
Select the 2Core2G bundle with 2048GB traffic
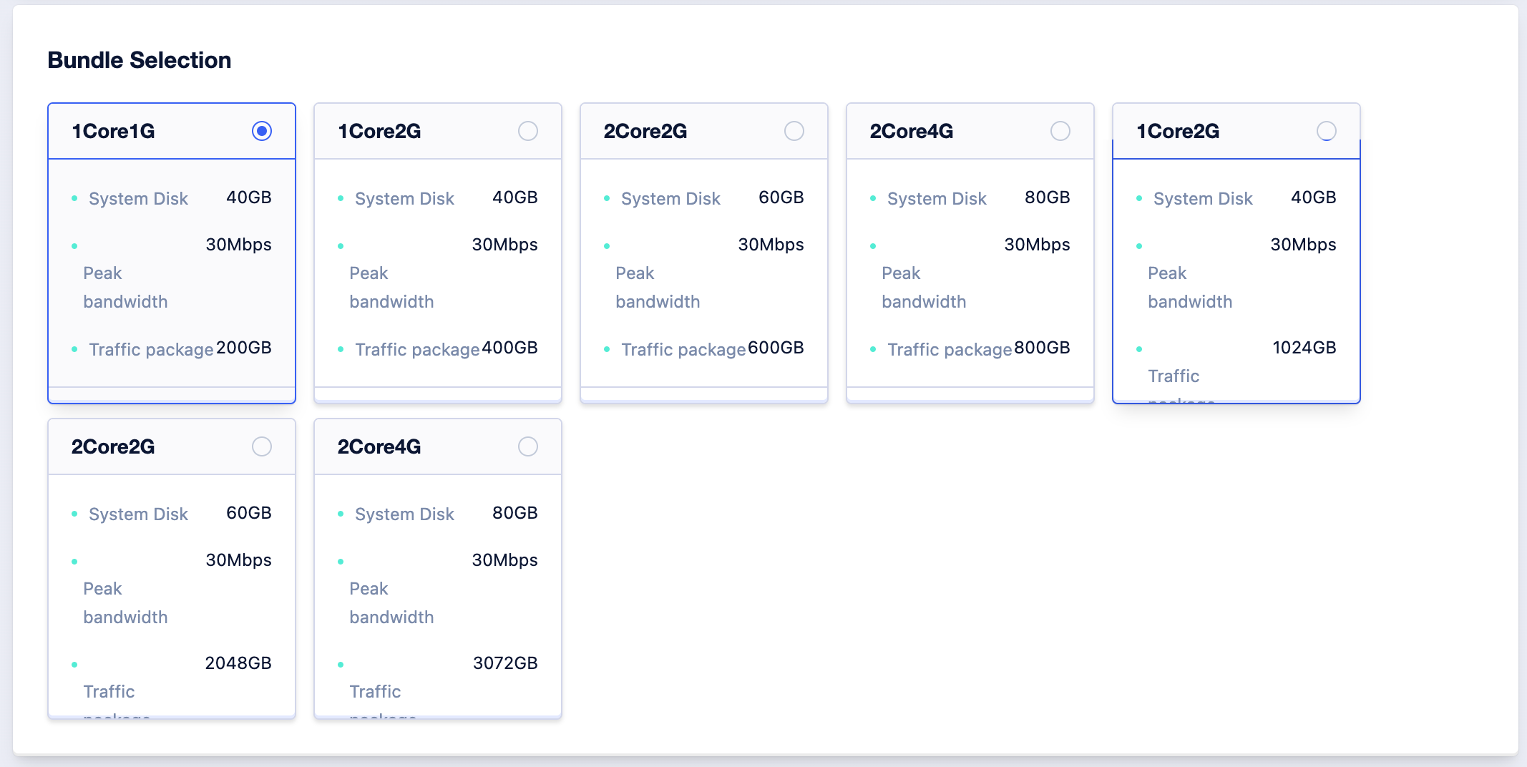pos(262,446)
